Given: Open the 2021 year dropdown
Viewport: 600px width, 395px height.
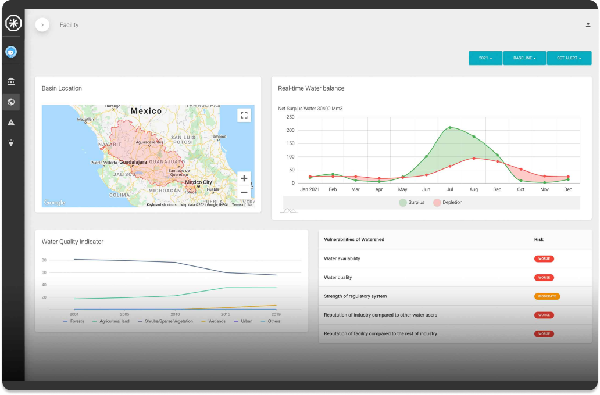Looking at the screenshot, I should (485, 58).
